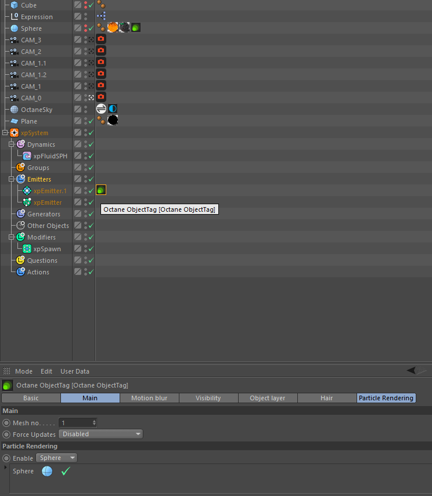Click the attribute manager back arrow
Viewport: 432px width, 496px height.
(411, 370)
